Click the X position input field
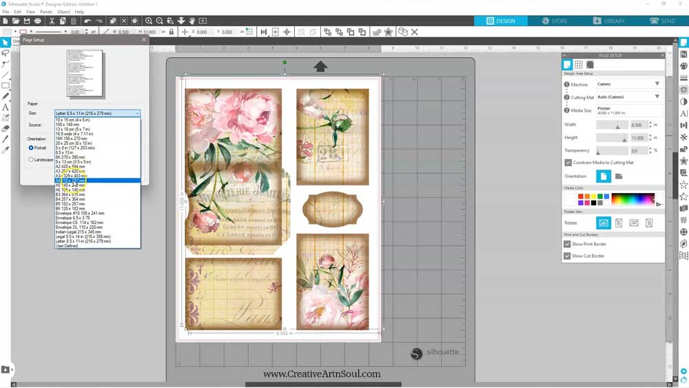The image size is (689, 388). click(203, 32)
